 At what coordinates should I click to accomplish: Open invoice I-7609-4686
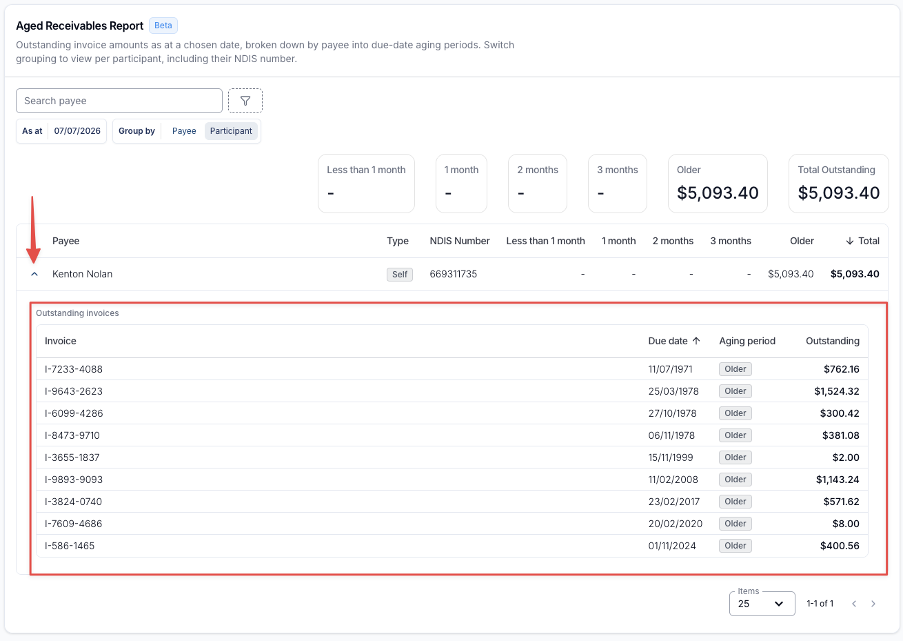(73, 524)
